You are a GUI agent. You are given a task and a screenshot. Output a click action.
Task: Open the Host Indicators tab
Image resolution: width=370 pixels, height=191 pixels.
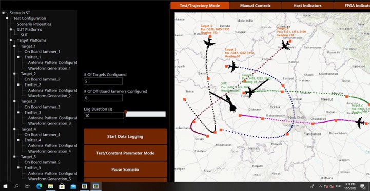pyautogui.click(x=307, y=6)
